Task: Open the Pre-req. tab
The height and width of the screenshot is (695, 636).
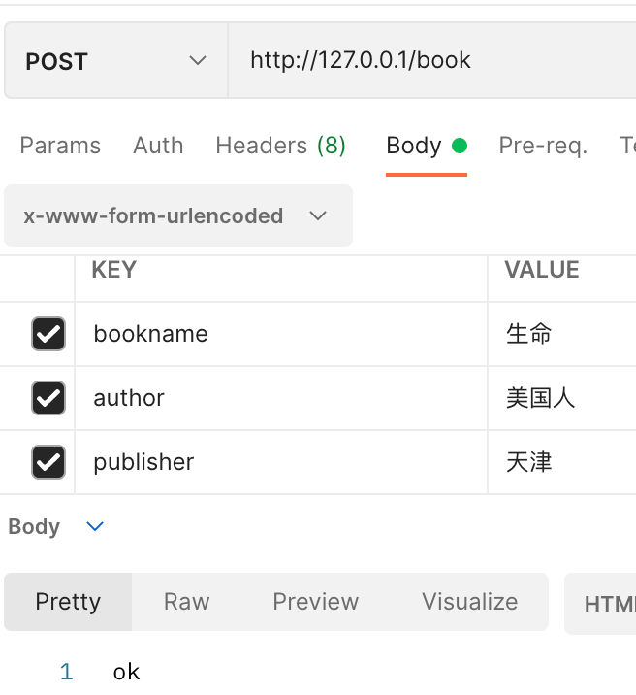Action: [x=543, y=146]
